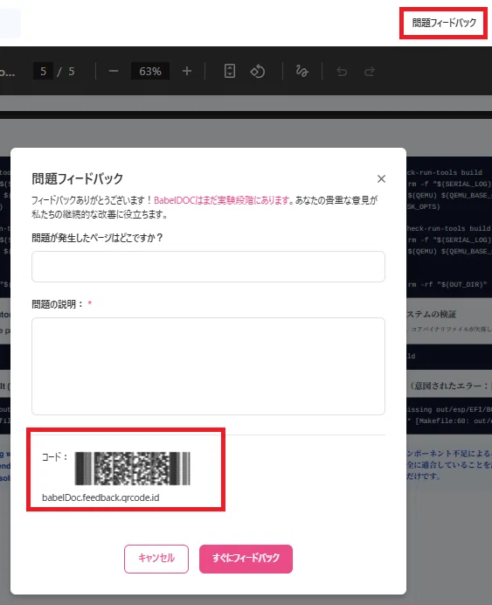
Task: Click the current page number 5 box
Action: [43, 72]
